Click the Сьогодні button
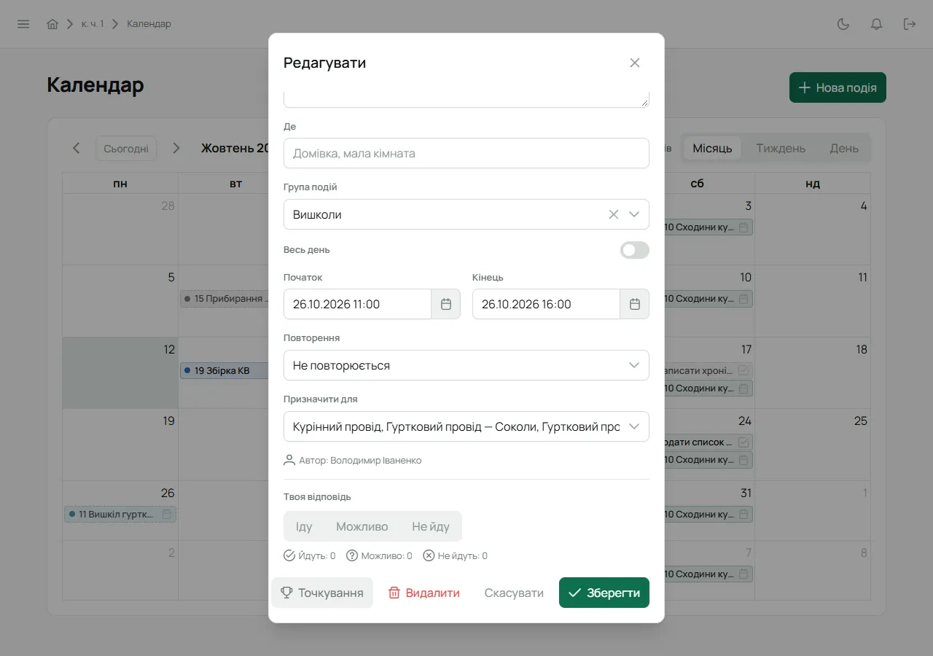 [x=126, y=148]
